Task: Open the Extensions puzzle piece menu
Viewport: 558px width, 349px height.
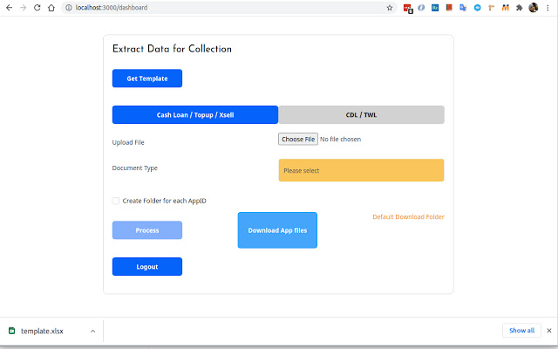Action: (x=520, y=8)
